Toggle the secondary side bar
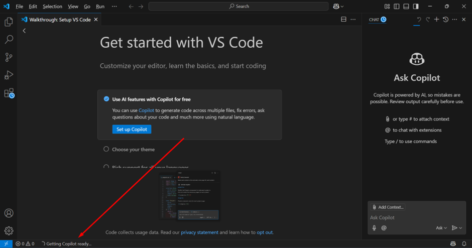Image resolution: width=472 pixels, height=248 pixels. point(416,7)
